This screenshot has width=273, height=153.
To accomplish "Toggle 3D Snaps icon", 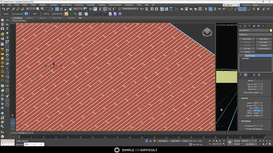I will [101, 9].
